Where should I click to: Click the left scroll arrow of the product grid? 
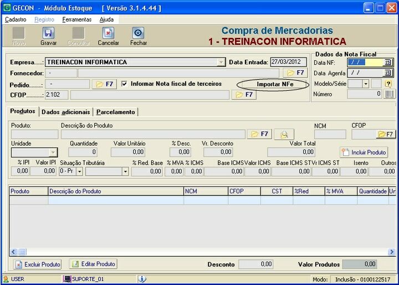coord(14,252)
